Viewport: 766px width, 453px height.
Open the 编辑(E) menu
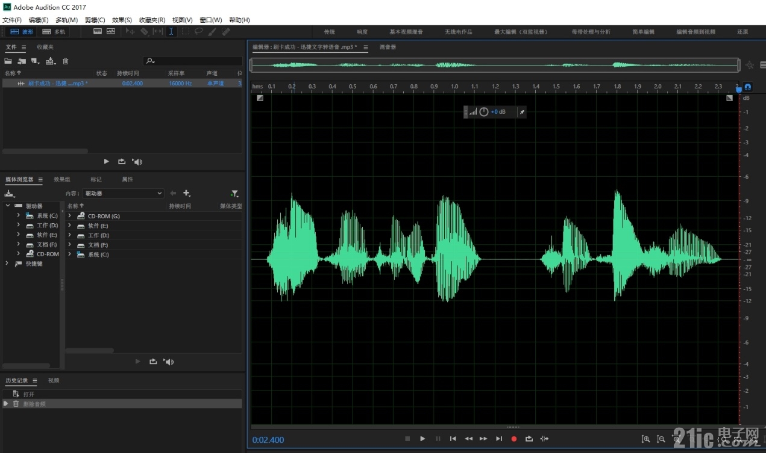pos(39,20)
